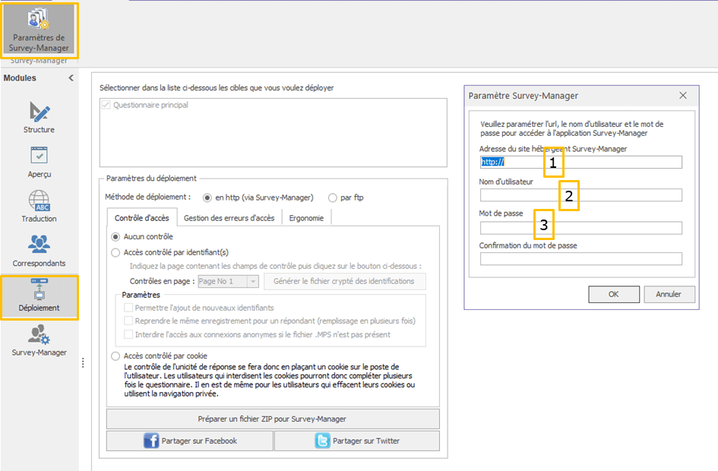Open Paramètres de Survey-Manager ribbon button
718x471 pixels.
(x=39, y=30)
